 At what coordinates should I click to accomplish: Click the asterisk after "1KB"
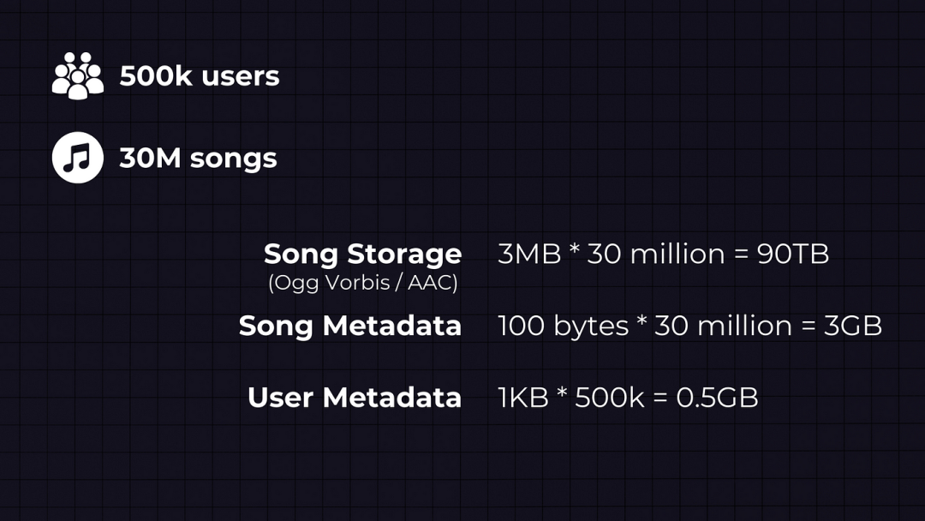562,396
